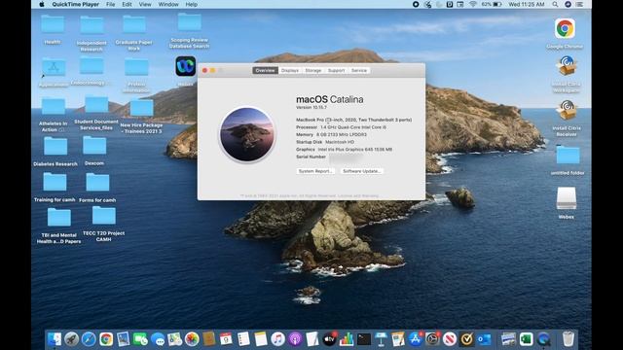Open the Apple menu
The image size is (623, 350).
[x=42, y=4]
